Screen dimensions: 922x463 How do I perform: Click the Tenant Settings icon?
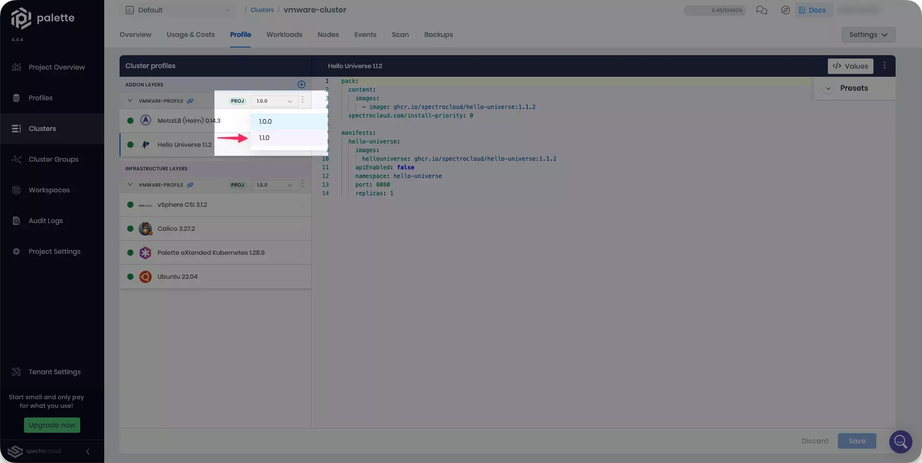(16, 372)
